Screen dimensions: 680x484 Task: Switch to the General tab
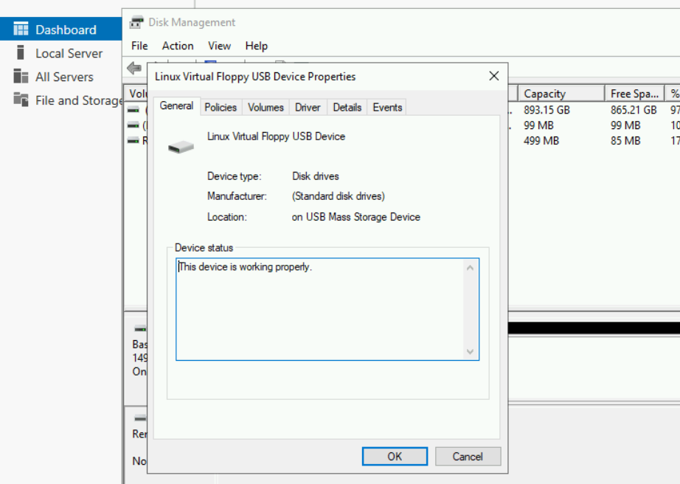coord(176,106)
